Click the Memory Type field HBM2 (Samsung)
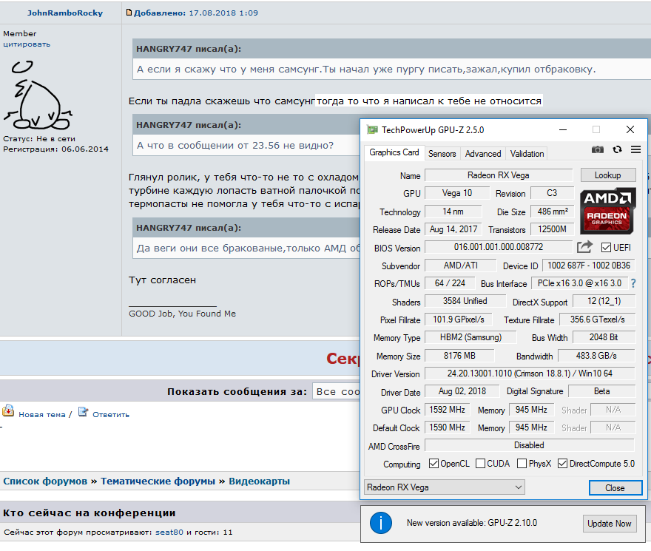Viewport: 651px width, 551px height. (470, 337)
